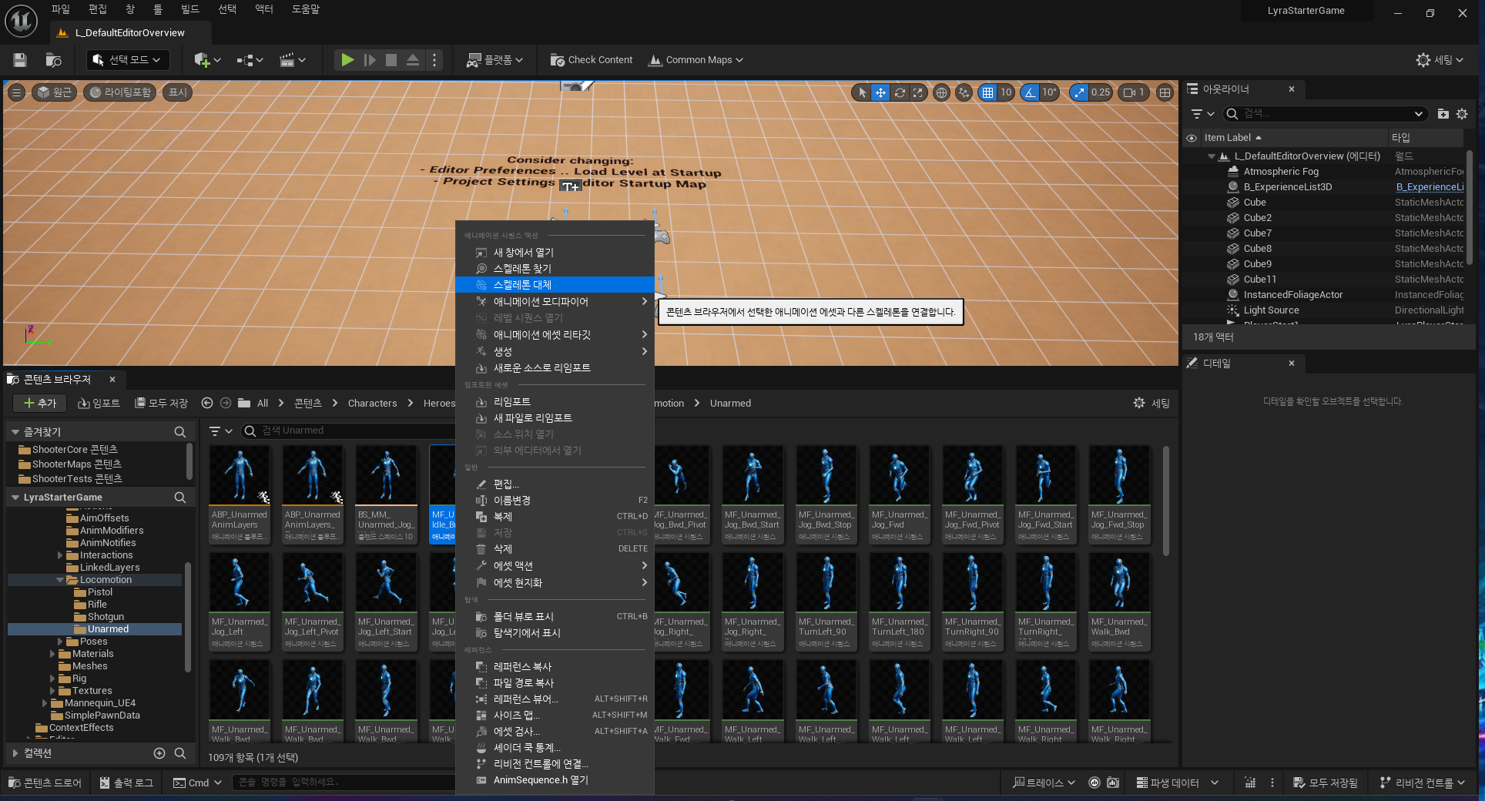Toggle outliner visibility eye column header
1485x801 pixels.
pyautogui.click(x=1192, y=138)
